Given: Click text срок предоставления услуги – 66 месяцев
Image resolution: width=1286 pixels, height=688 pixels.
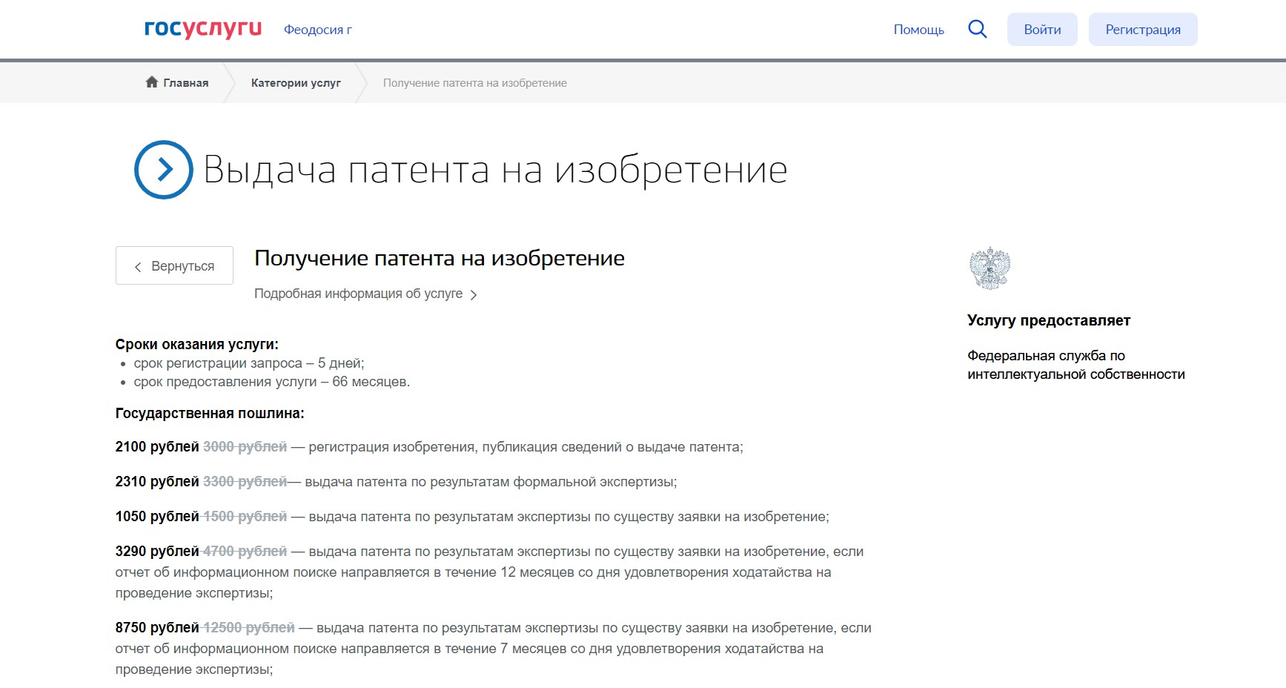Looking at the screenshot, I should pos(272,382).
